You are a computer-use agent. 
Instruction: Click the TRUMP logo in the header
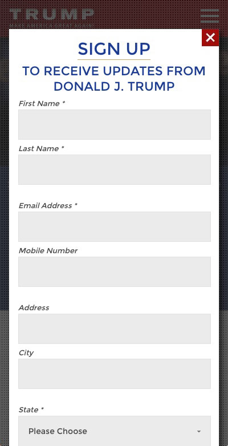pos(51,15)
